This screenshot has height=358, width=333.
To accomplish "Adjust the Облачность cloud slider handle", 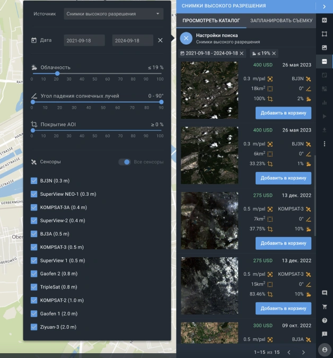I will [x=57, y=74].
